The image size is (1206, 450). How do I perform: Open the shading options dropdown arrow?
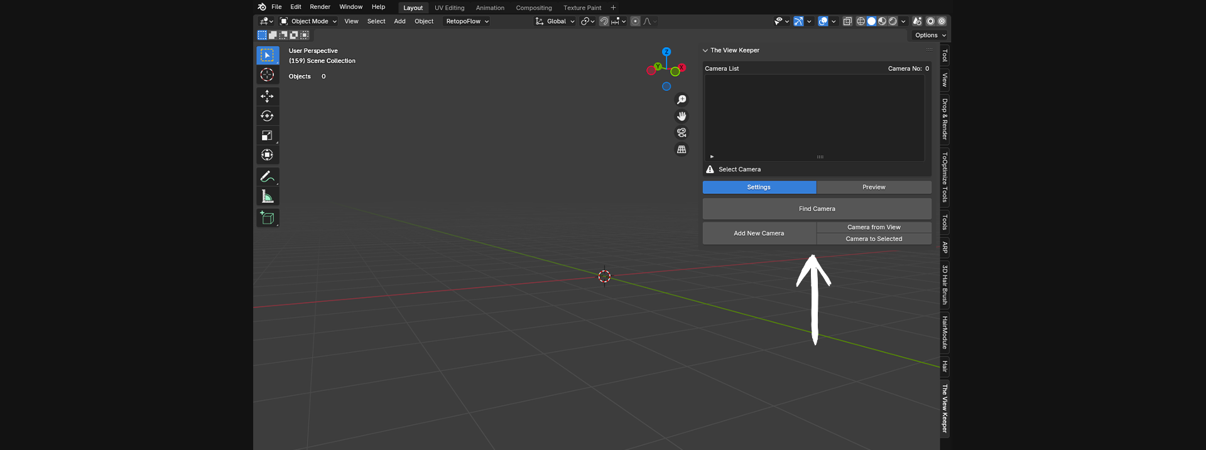pos(903,21)
